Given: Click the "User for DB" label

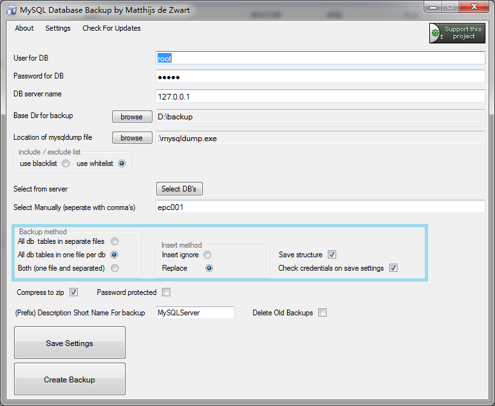Looking at the screenshot, I should pyautogui.click(x=31, y=58).
